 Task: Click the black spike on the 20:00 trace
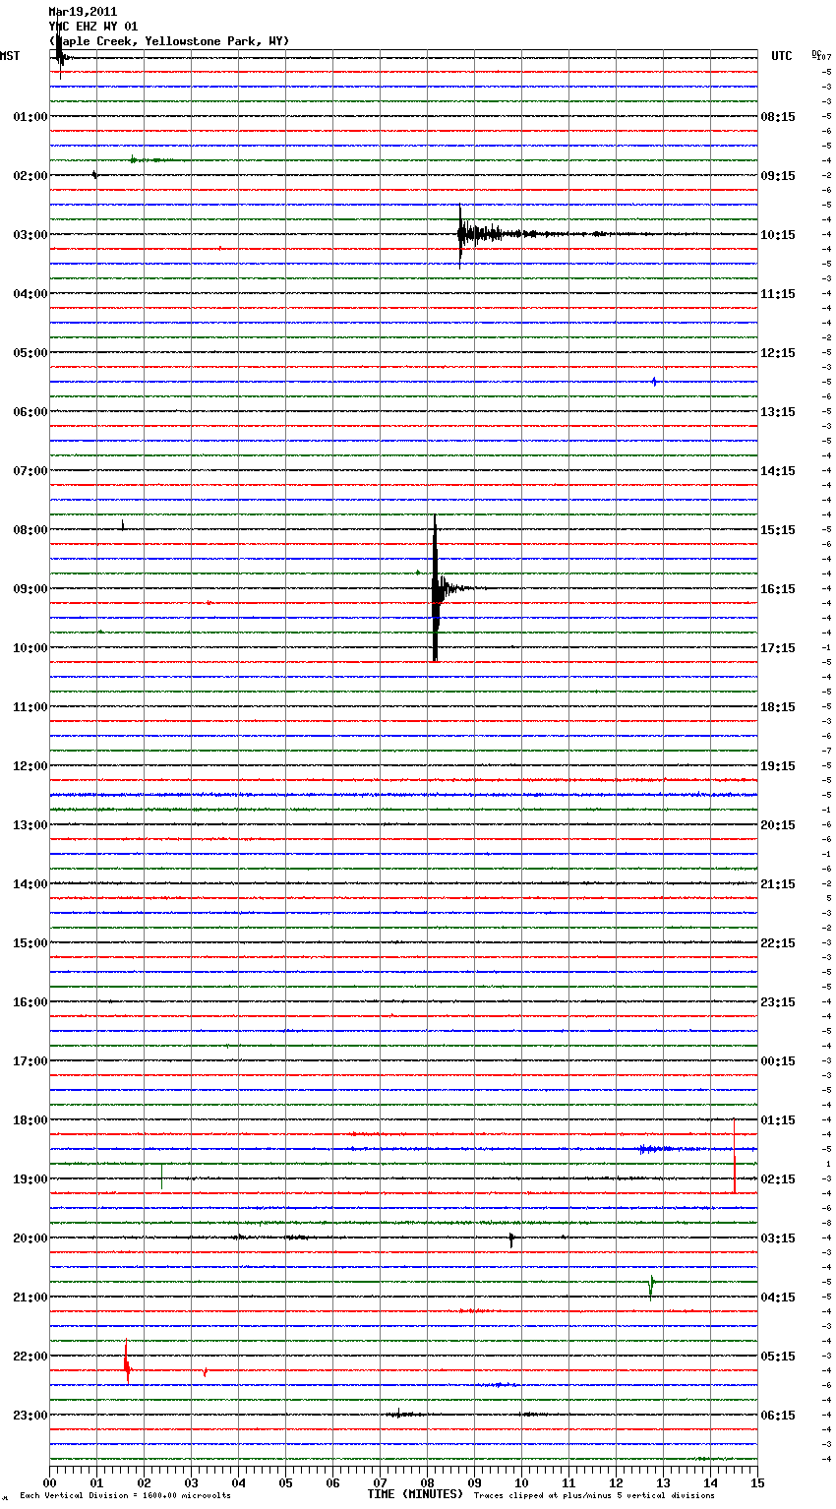[511, 1239]
